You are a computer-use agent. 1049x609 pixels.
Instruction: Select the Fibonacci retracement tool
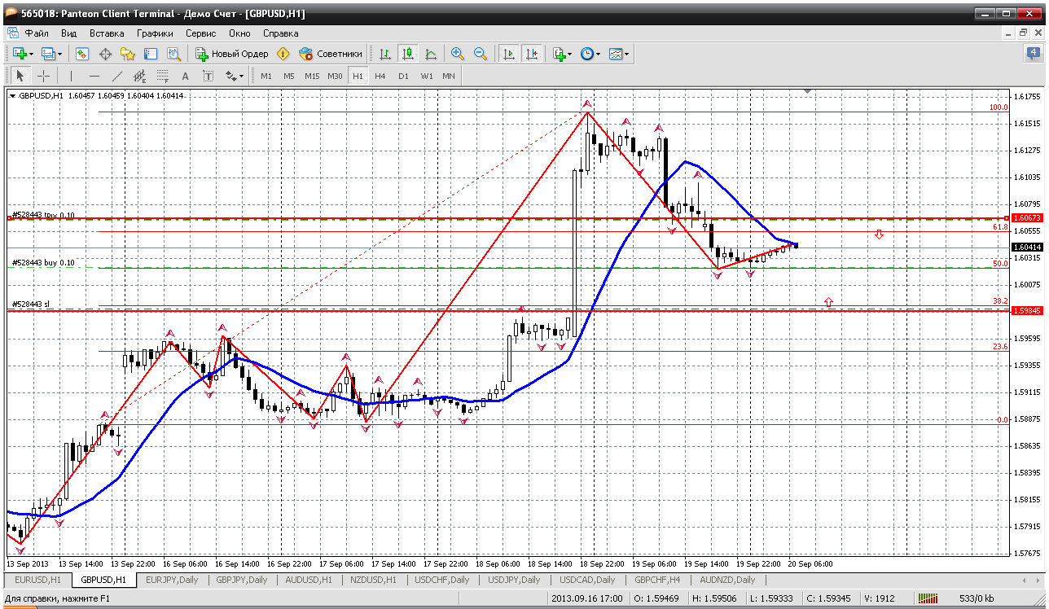click(x=162, y=76)
